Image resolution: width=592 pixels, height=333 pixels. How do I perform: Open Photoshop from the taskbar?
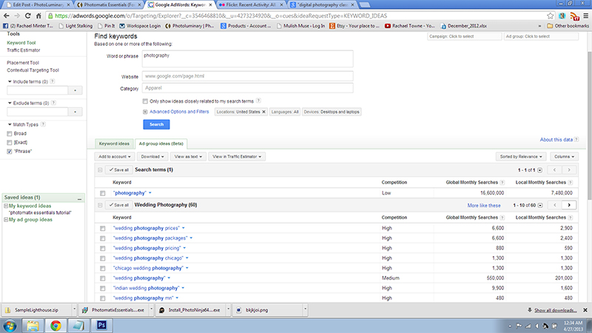coord(101,325)
